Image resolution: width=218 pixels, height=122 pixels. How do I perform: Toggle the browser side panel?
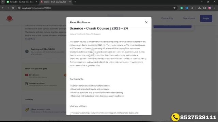204,8
